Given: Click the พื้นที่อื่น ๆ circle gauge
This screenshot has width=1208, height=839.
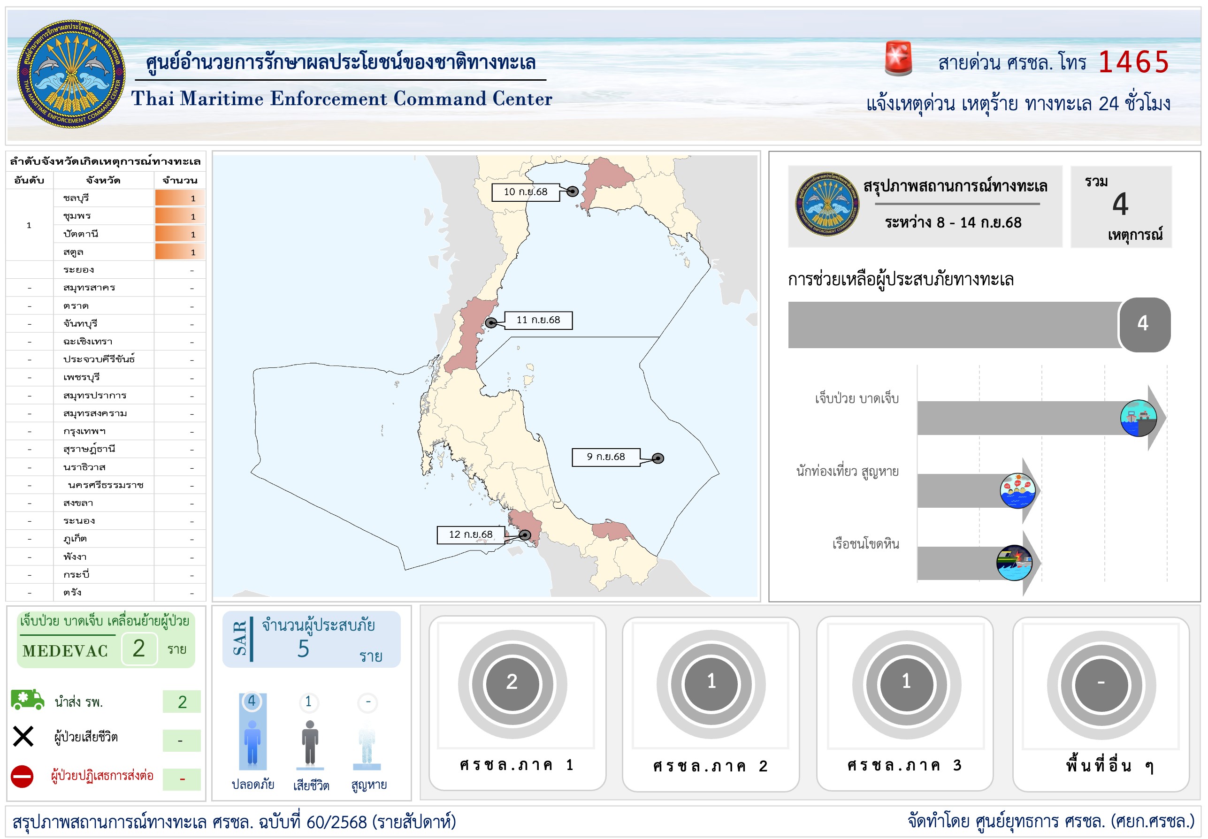Looking at the screenshot, I should pos(1101,684).
